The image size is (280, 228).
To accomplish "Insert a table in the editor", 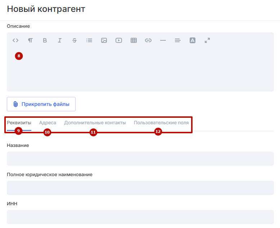I will click(134, 40).
